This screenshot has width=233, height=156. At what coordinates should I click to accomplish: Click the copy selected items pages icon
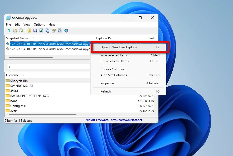tap(47, 31)
